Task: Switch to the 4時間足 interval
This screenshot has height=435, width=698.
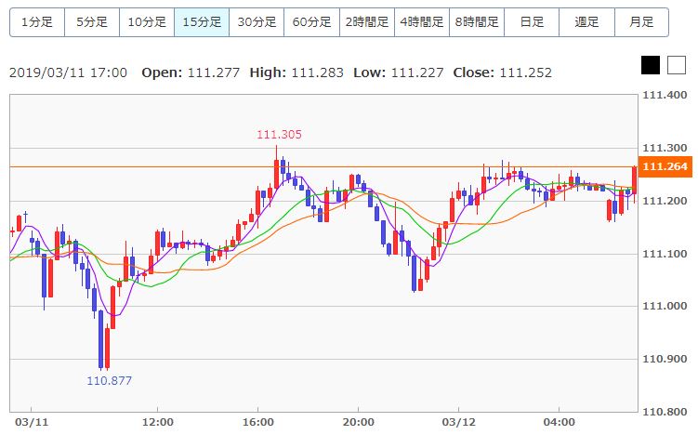Action: pyautogui.click(x=422, y=21)
